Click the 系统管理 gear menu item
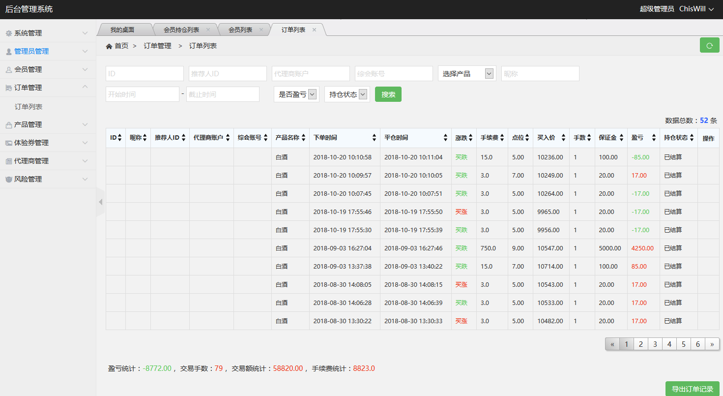The height and width of the screenshot is (396, 723). (x=28, y=33)
